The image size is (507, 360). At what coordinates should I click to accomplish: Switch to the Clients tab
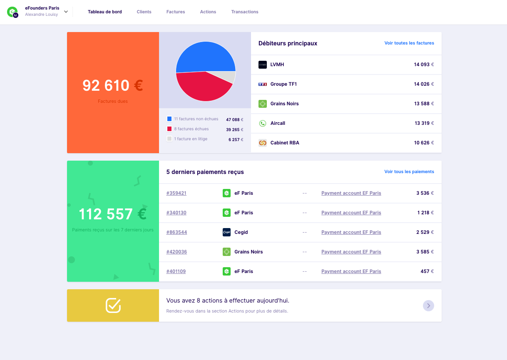(144, 12)
